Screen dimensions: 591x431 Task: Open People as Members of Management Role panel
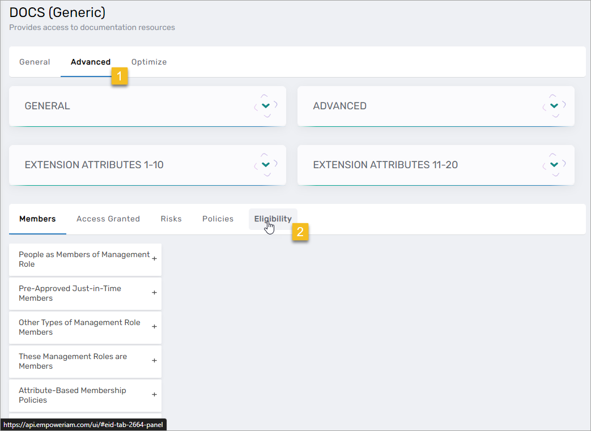84,259
